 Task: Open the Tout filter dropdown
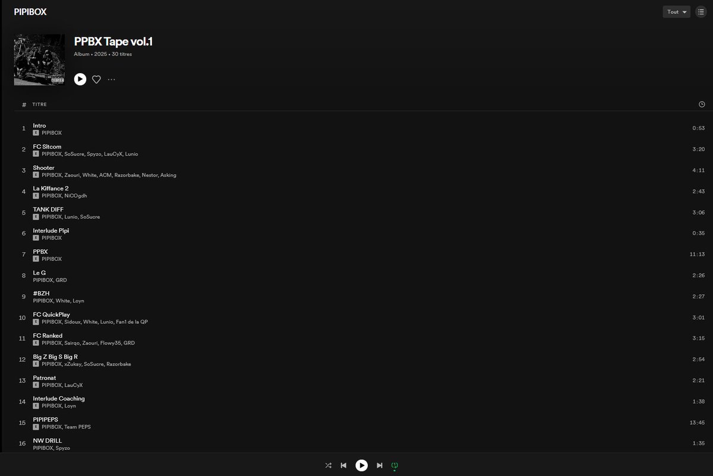click(x=676, y=12)
